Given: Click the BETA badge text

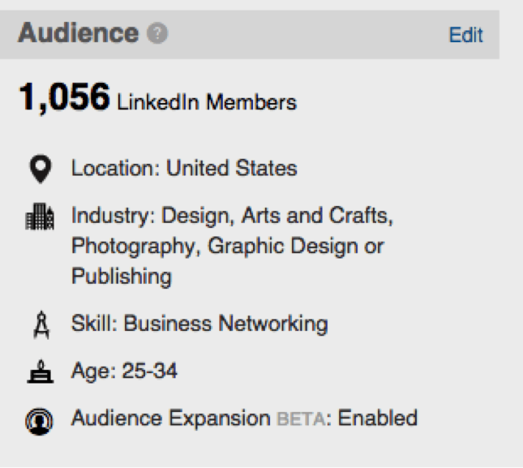Looking at the screenshot, I should 301,419.
